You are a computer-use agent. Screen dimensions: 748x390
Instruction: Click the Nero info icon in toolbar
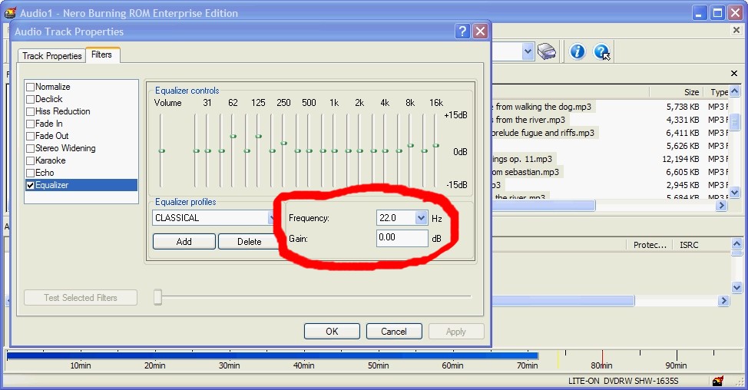(578, 51)
